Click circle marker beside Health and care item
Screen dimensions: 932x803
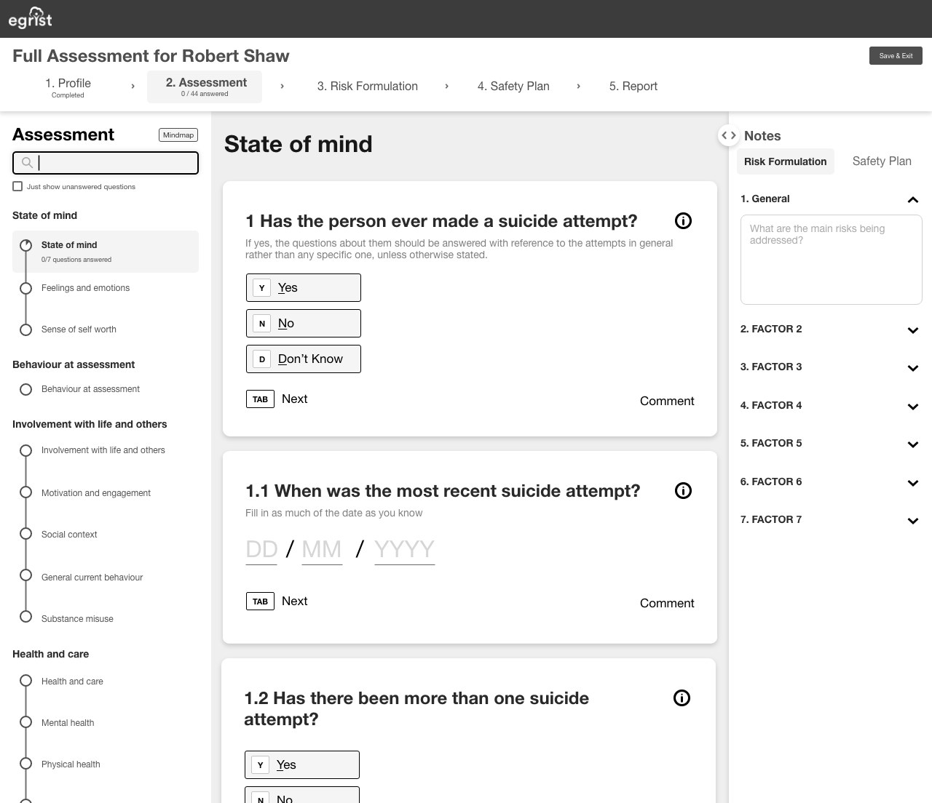click(x=25, y=681)
